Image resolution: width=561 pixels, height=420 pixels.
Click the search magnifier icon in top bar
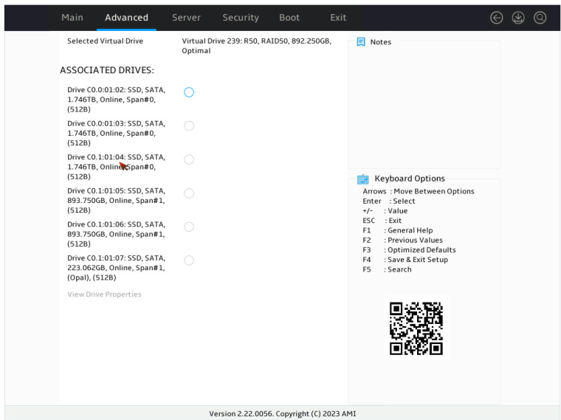(x=540, y=18)
